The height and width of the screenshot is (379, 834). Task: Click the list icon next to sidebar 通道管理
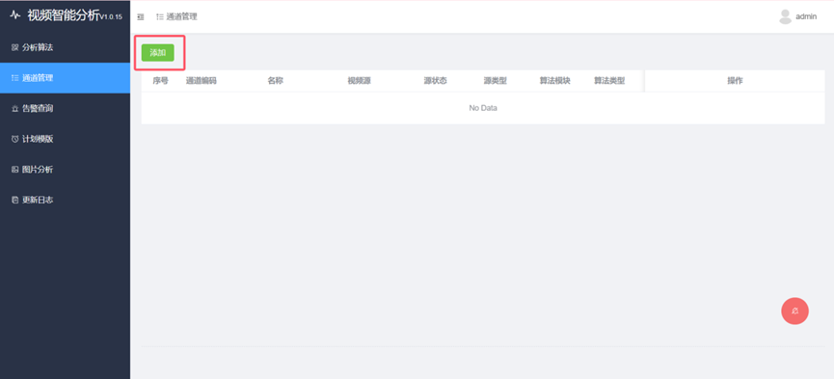click(x=14, y=78)
